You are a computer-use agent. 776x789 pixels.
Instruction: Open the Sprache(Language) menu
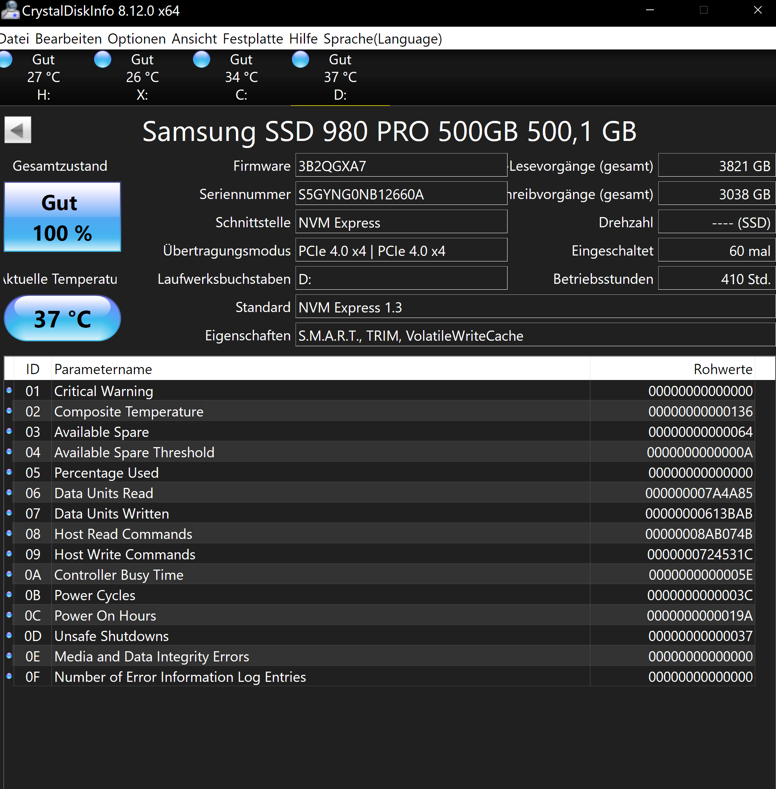383,39
